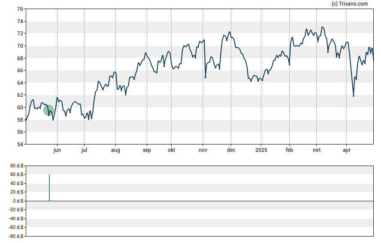Select the 'dec' month label
381x243 pixels.
click(231, 150)
